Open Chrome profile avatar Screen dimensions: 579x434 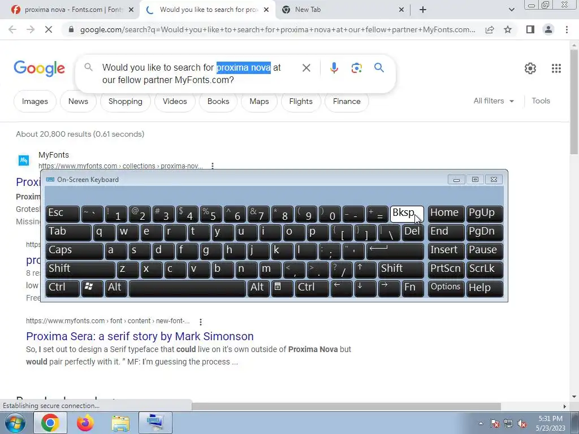pyautogui.click(x=548, y=29)
